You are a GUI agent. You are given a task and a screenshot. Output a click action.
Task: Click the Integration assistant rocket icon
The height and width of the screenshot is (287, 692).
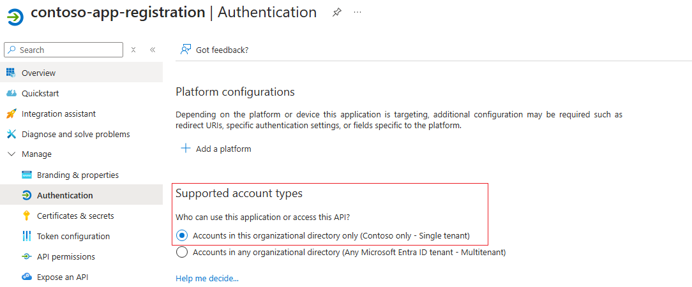click(11, 114)
